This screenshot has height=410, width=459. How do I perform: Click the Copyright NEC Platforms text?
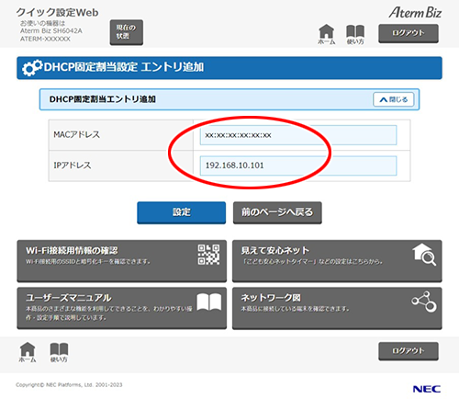[x=69, y=385]
